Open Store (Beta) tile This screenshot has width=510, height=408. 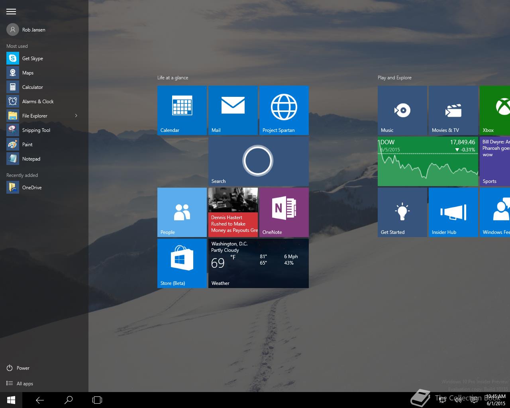[182, 263]
